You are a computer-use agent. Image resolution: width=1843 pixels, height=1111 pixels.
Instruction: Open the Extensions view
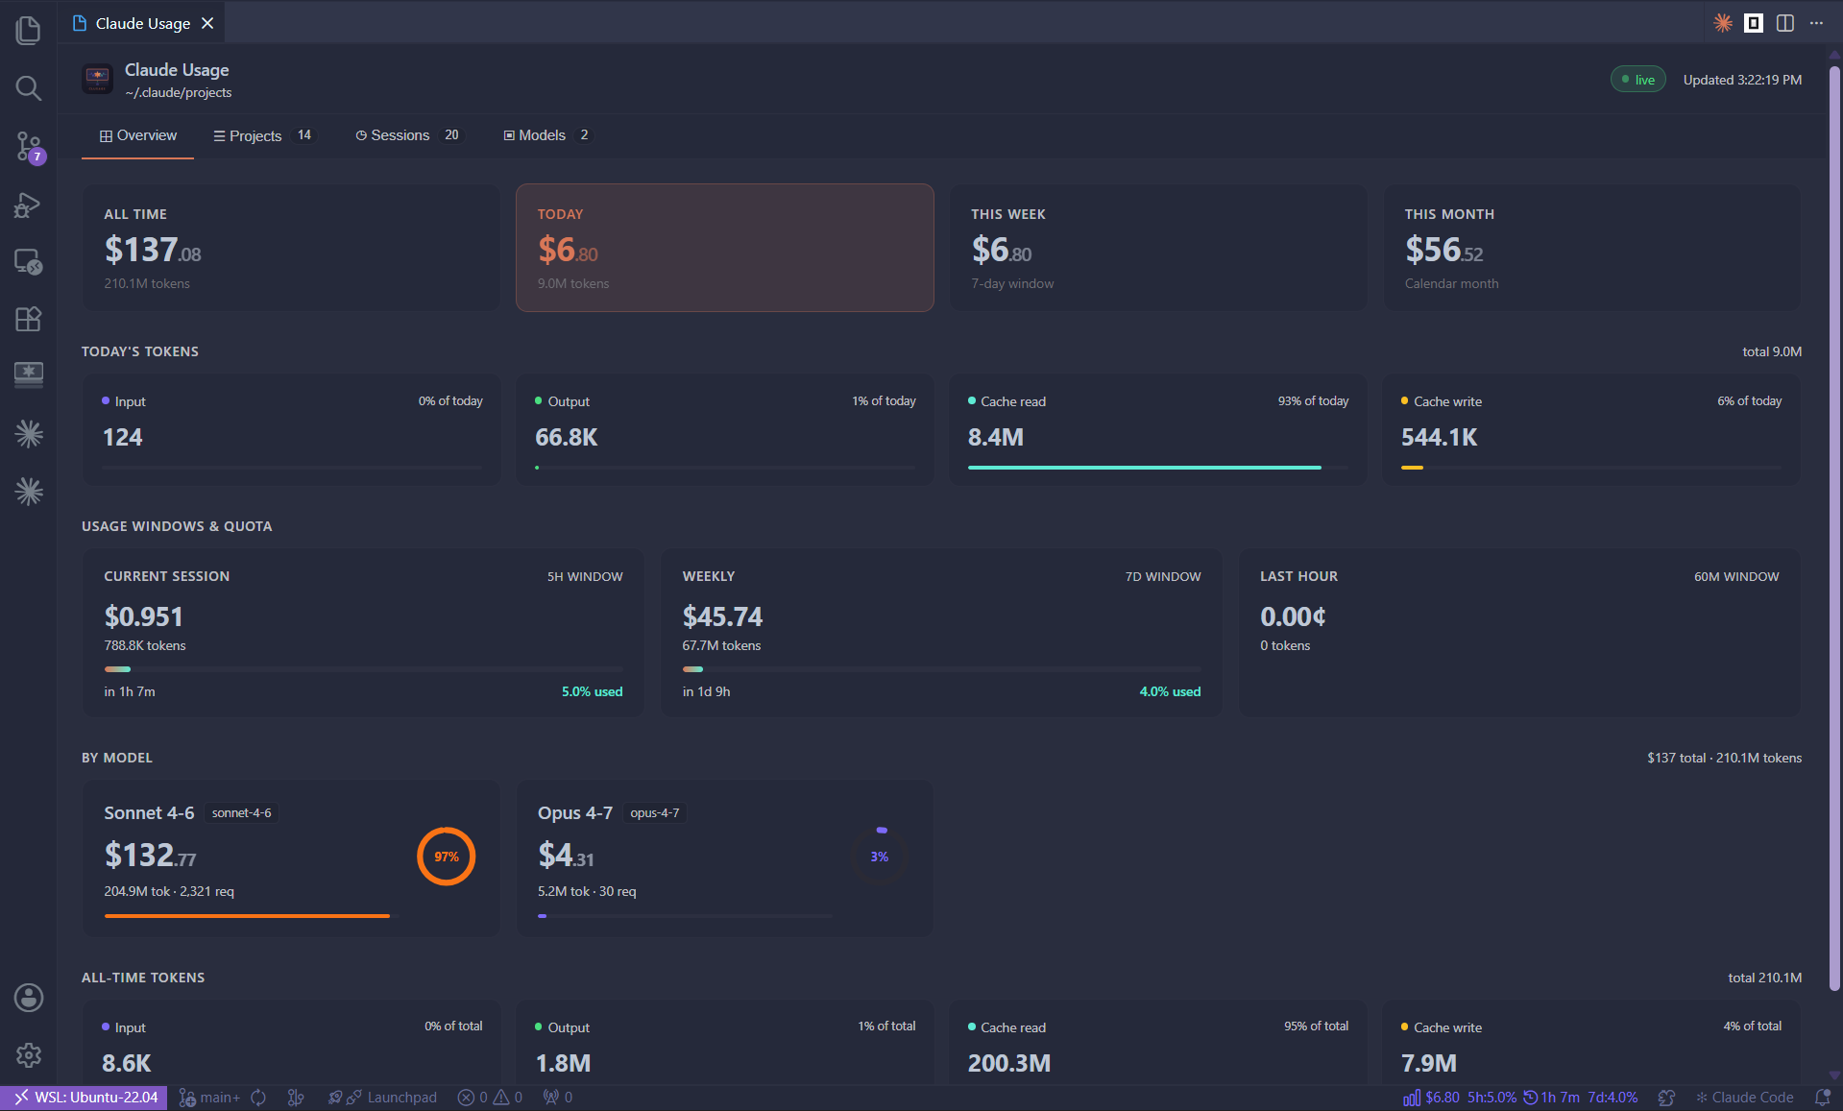(x=29, y=319)
